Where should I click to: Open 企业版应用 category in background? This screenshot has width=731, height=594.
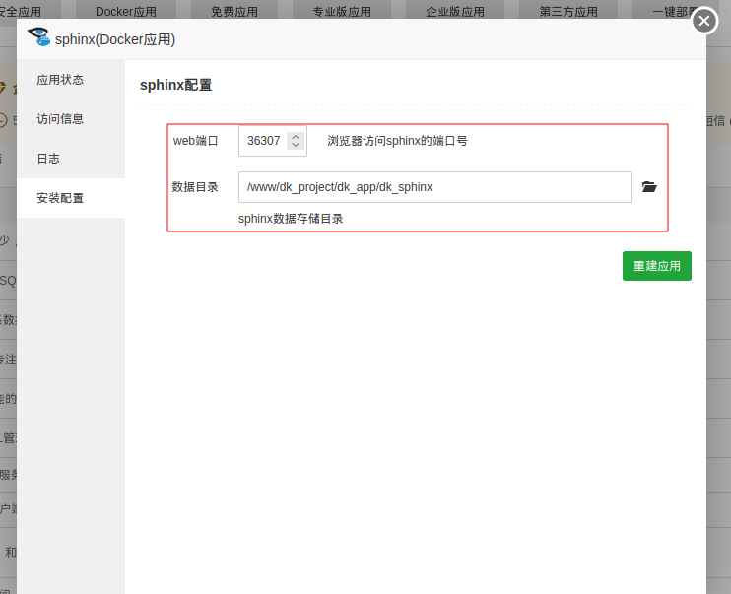pyautogui.click(x=455, y=11)
